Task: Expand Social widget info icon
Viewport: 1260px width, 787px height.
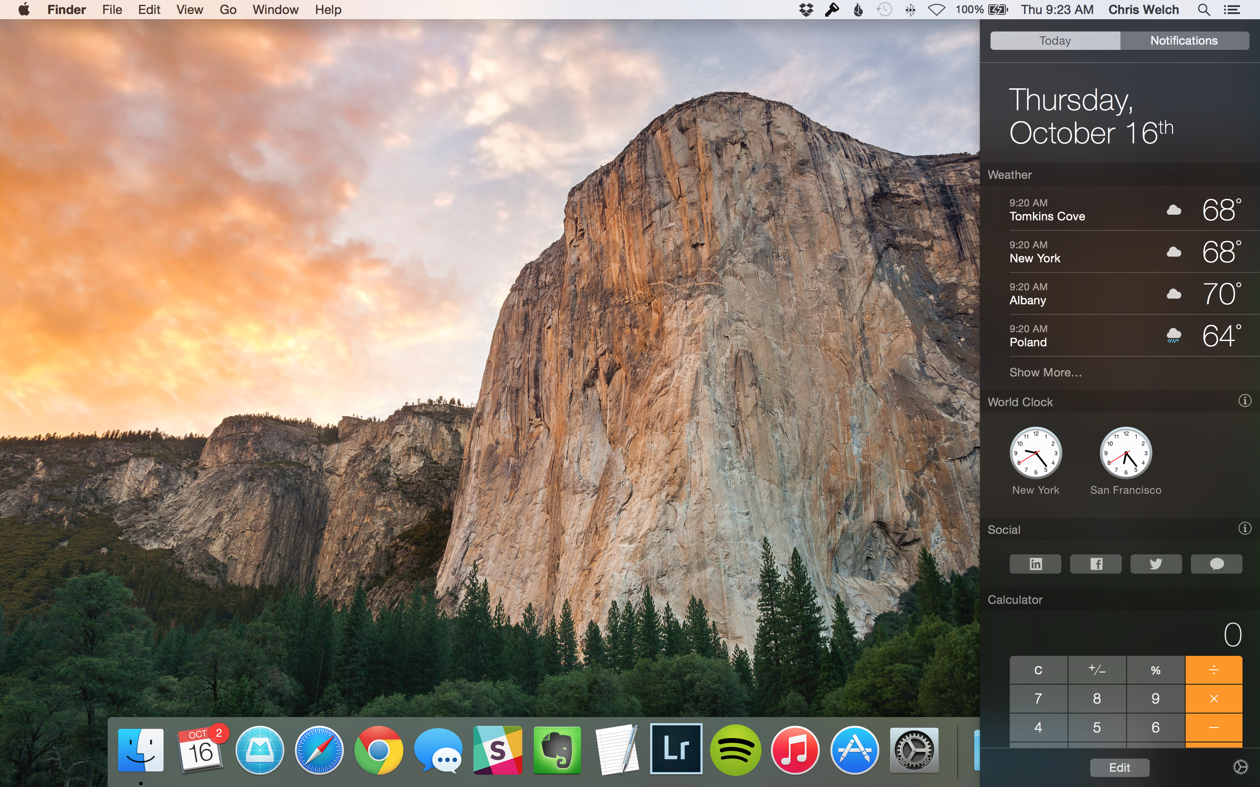Action: (x=1245, y=528)
